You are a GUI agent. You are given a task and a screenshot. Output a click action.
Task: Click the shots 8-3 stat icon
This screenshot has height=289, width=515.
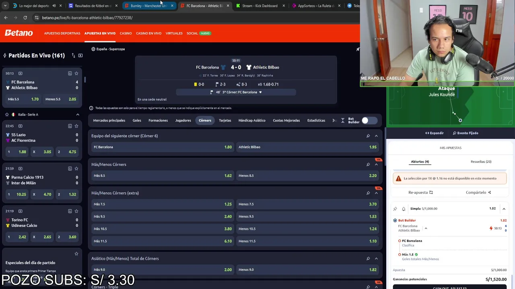pos(238,84)
